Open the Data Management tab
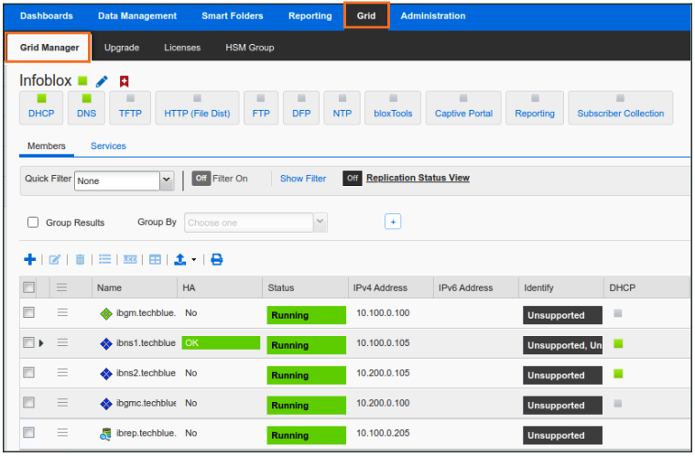This screenshot has width=695, height=456. pyautogui.click(x=137, y=16)
